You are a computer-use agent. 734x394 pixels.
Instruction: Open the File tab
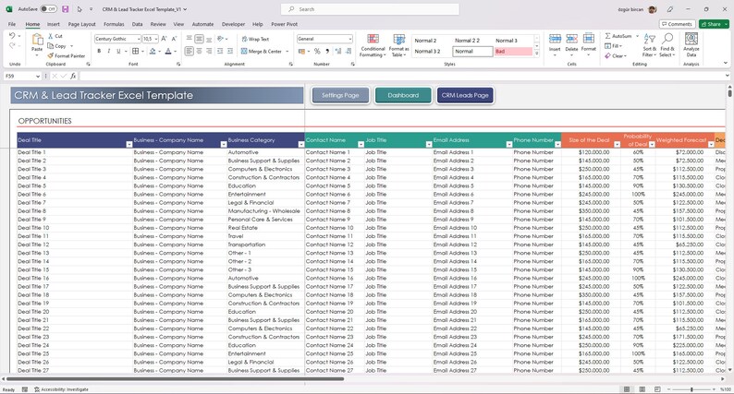tap(12, 24)
